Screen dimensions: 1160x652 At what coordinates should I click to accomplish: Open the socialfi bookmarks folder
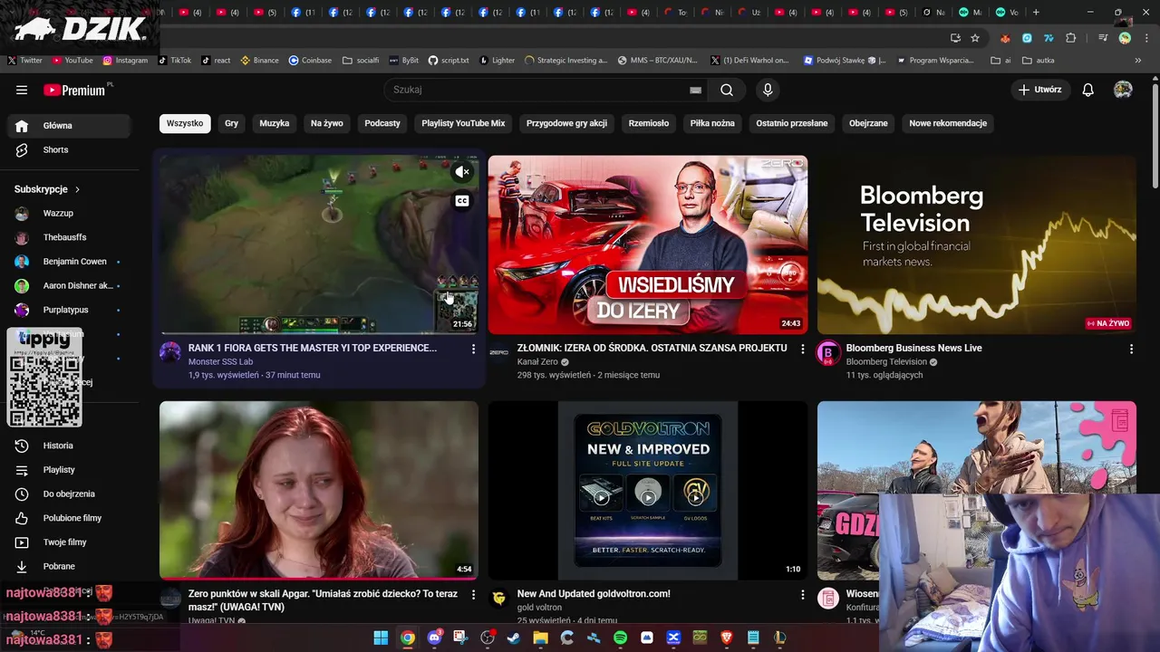point(361,61)
